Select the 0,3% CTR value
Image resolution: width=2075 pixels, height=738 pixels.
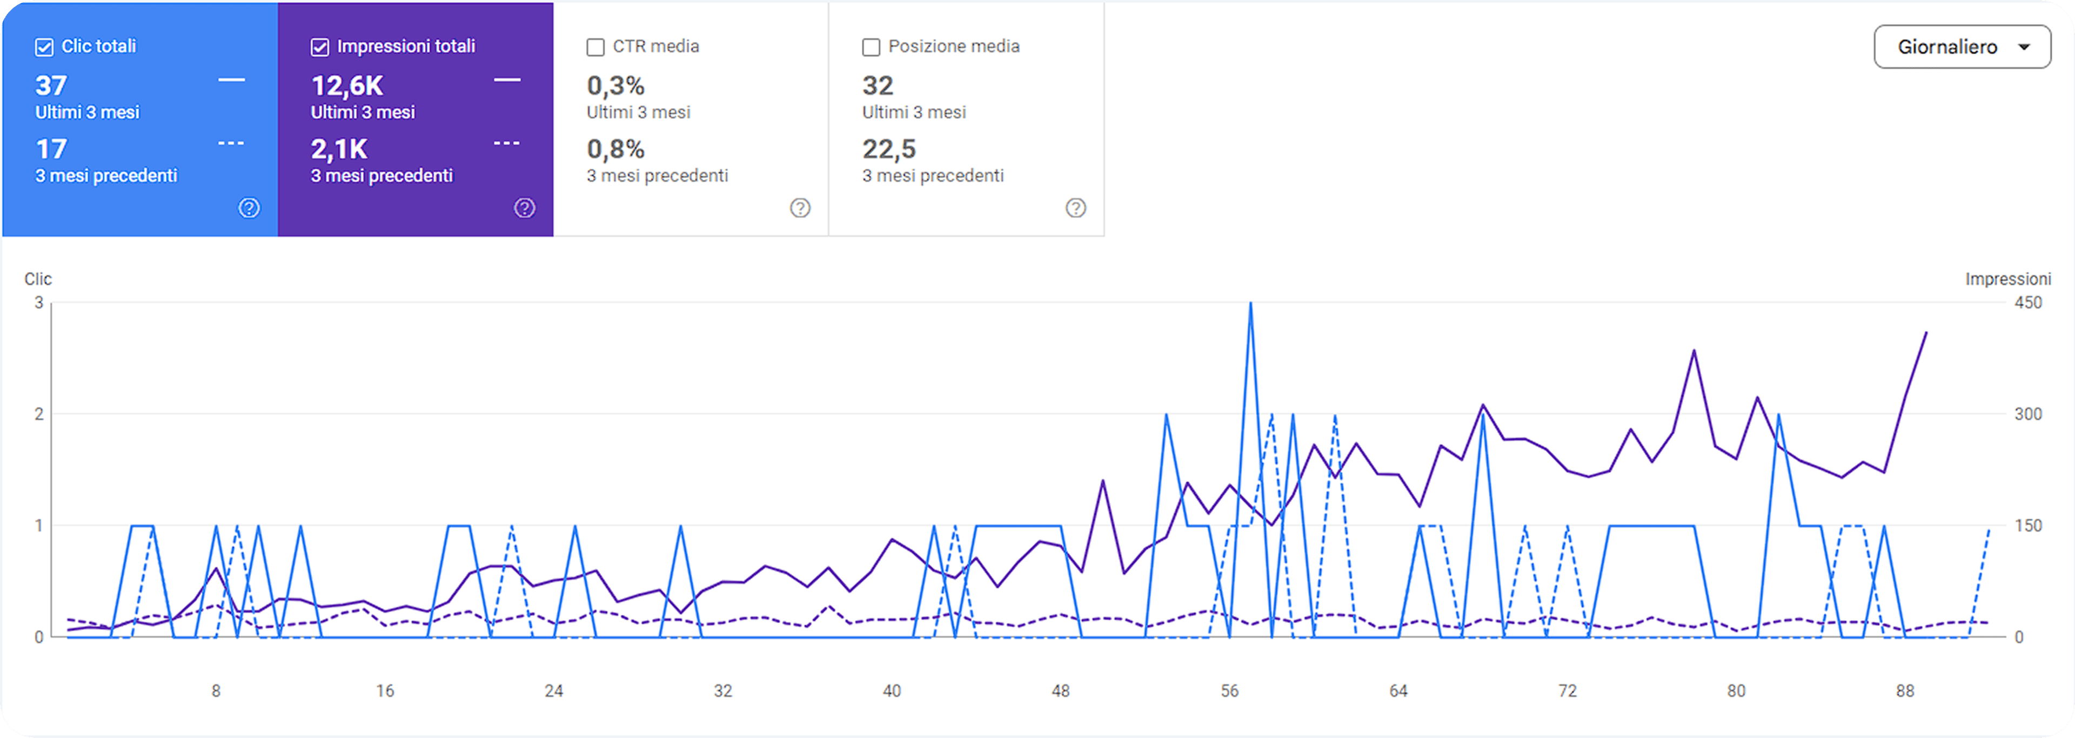(x=615, y=85)
